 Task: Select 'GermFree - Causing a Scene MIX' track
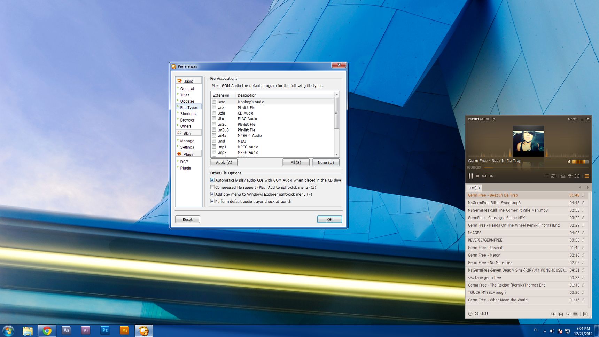[527, 218]
